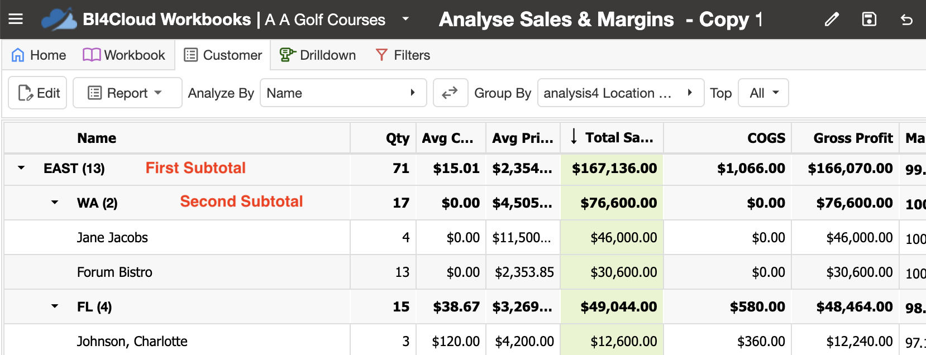Screen dimensions: 926x355
Task: Sort by the Avg Pri... column header
Action: (522, 138)
